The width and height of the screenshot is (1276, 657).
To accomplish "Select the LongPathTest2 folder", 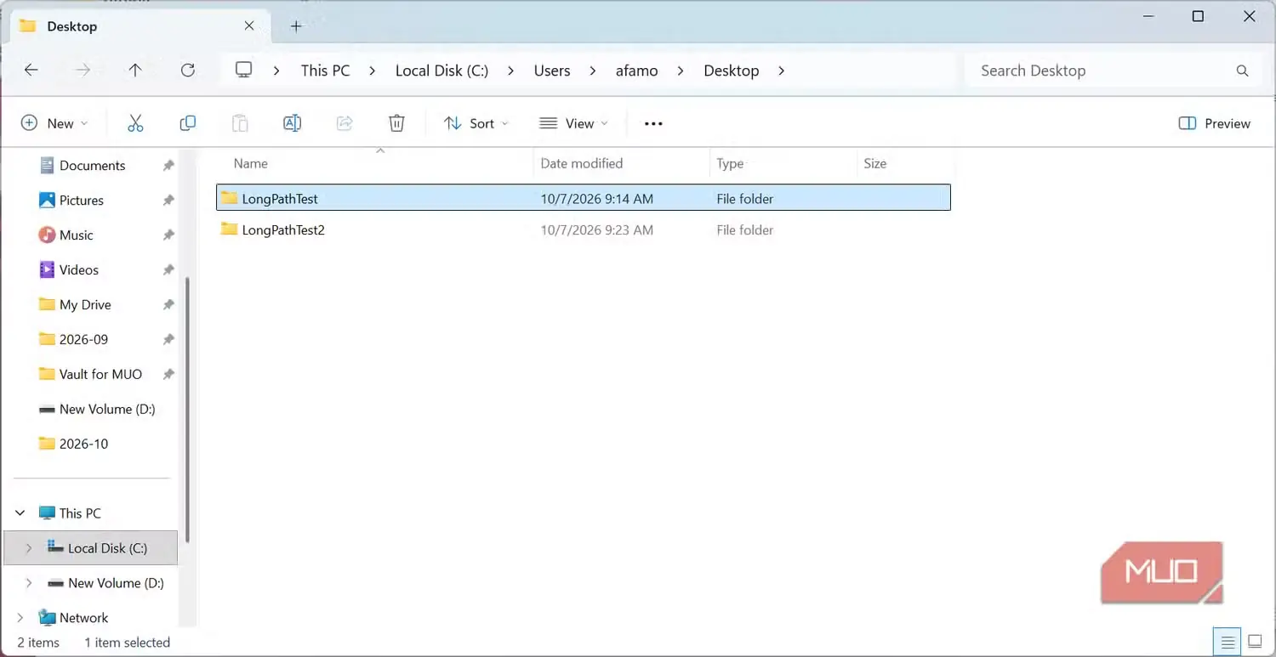I will pyautogui.click(x=583, y=229).
